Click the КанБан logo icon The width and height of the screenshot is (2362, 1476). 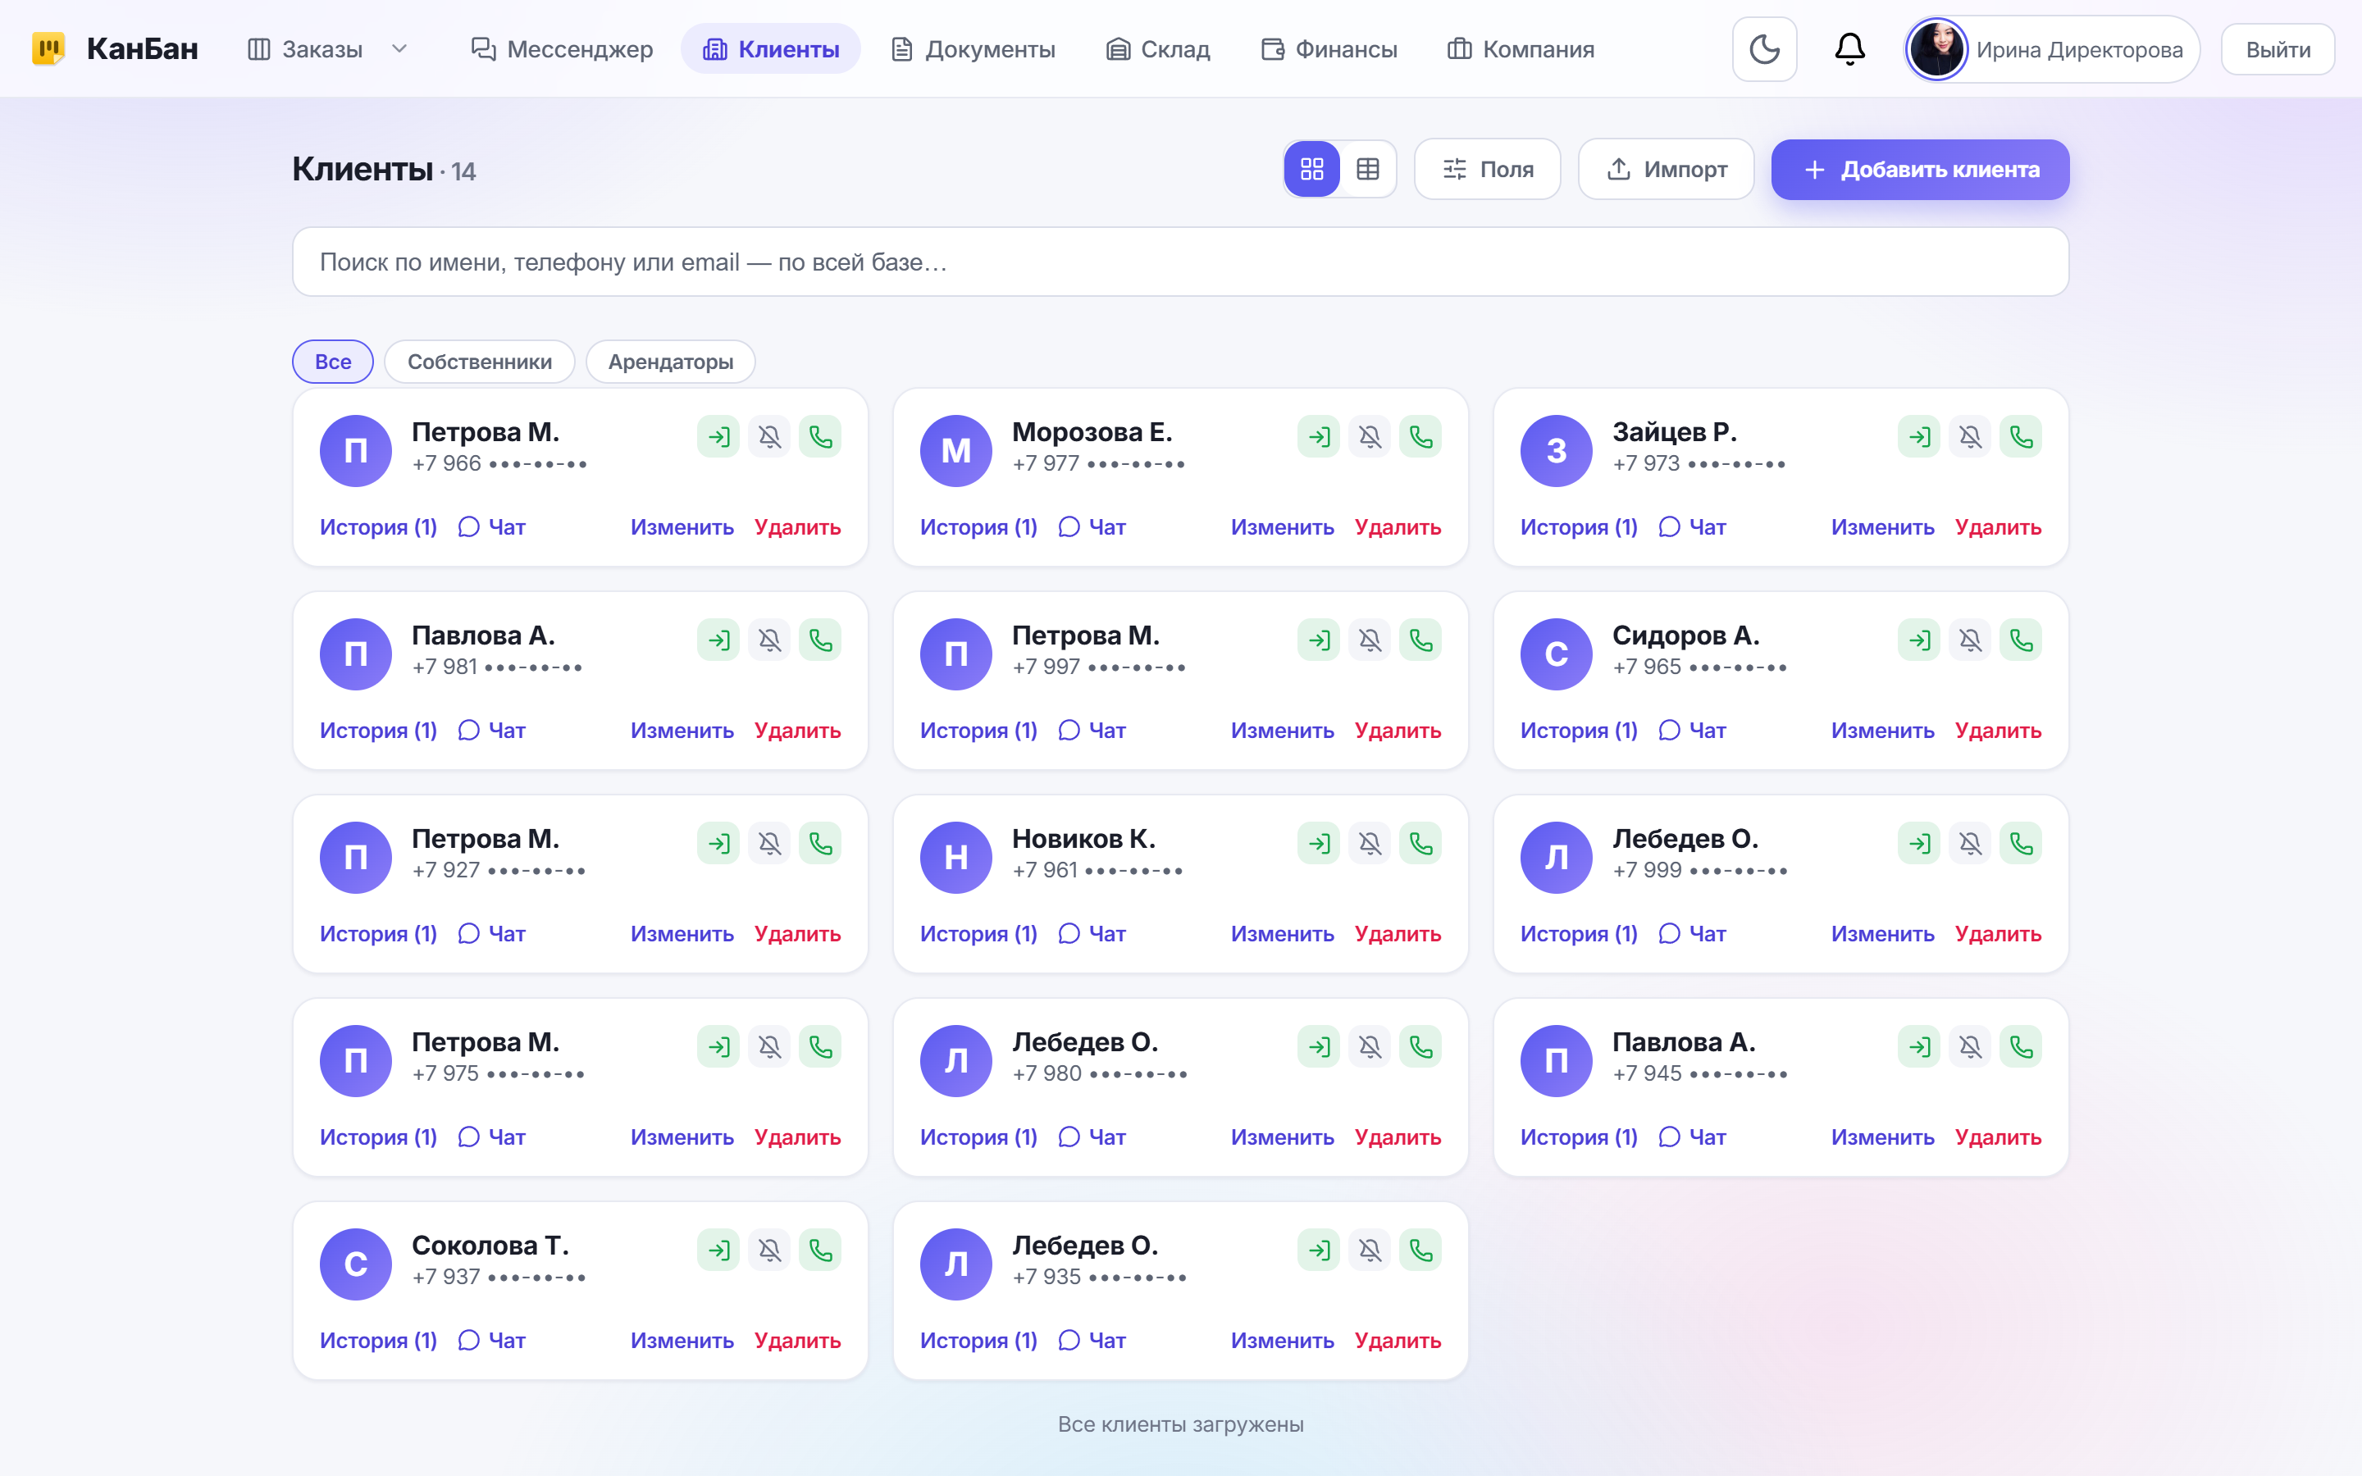[x=49, y=49]
